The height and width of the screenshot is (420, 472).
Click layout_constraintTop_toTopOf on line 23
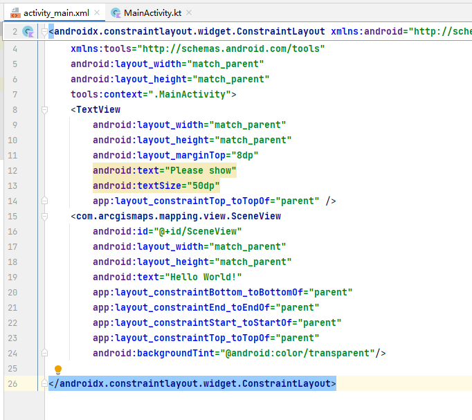click(181, 338)
